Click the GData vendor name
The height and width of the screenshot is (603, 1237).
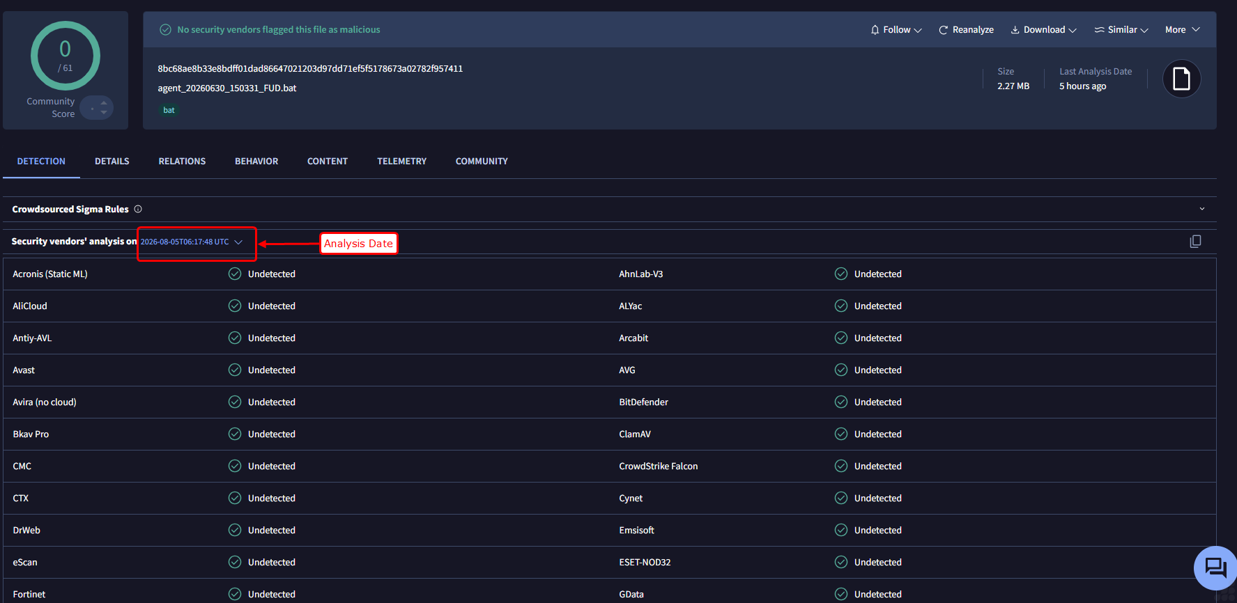pyautogui.click(x=631, y=594)
